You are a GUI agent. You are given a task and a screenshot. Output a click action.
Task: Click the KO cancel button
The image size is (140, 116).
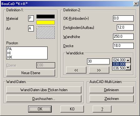click(x=72, y=109)
